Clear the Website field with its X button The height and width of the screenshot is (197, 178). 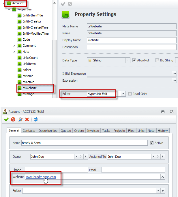pos(163,177)
